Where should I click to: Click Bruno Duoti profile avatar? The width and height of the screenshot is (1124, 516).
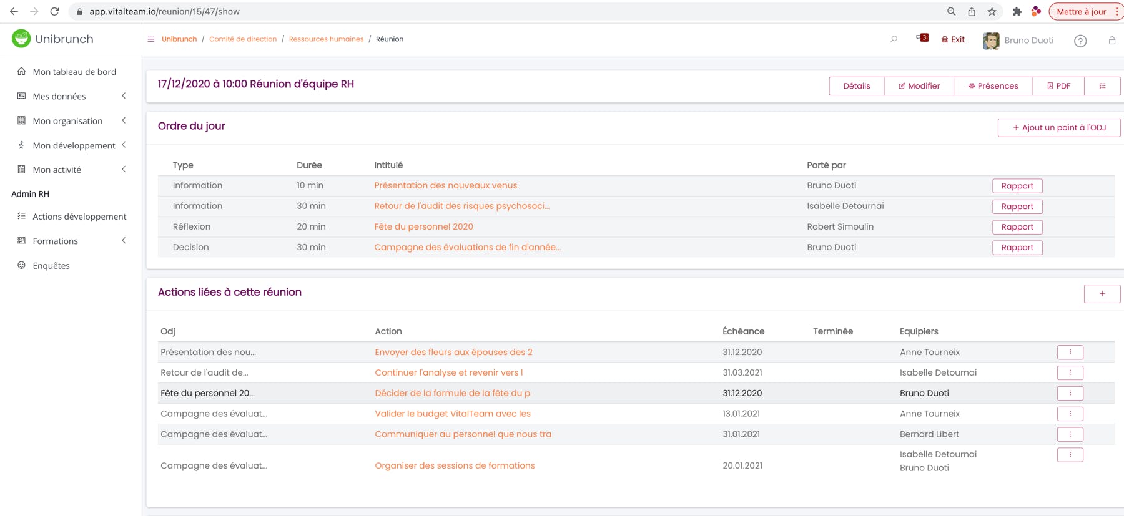pos(991,41)
